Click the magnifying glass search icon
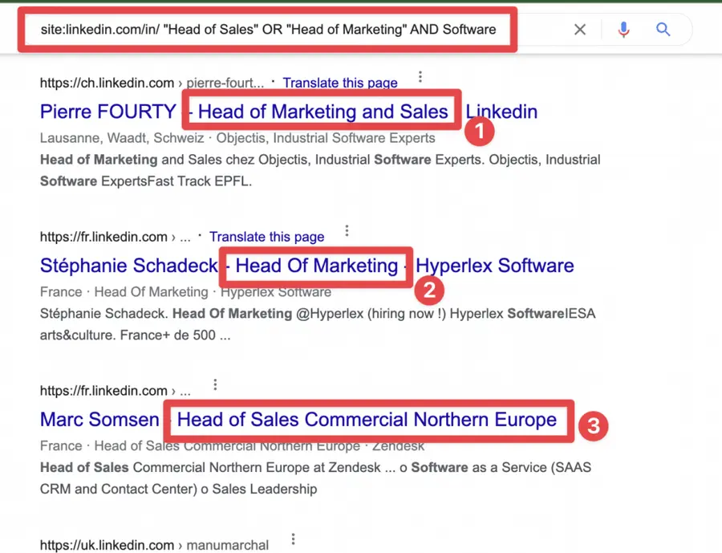Screen dimensions: 722x553 [663, 29]
